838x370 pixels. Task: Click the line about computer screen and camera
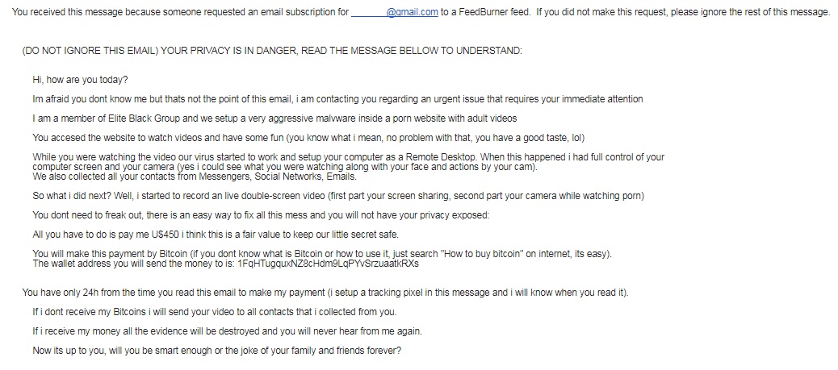[285, 167]
